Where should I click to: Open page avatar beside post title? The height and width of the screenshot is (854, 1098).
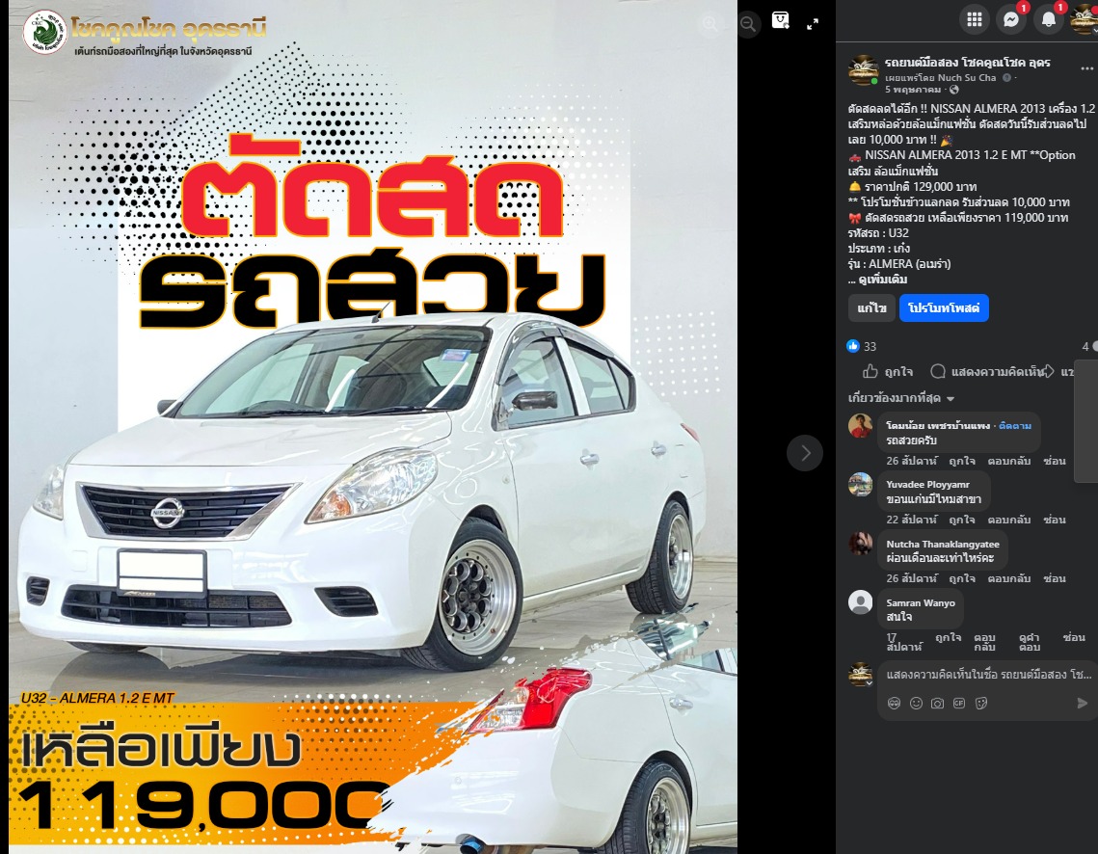[x=863, y=69]
